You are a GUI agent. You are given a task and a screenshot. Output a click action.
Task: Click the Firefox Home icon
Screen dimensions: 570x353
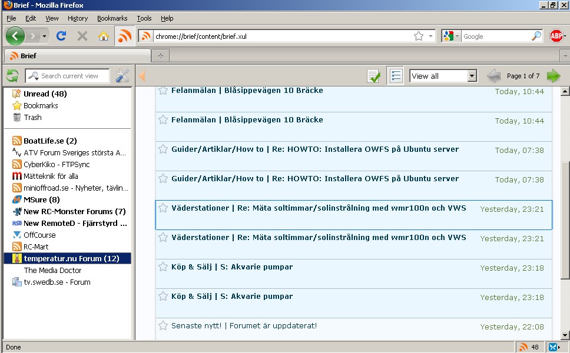[x=104, y=36]
